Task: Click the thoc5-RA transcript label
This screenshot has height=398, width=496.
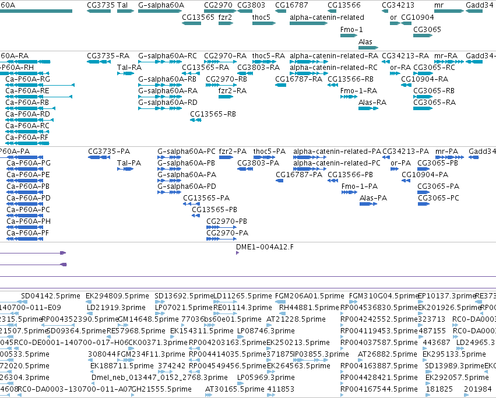Action: click(x=269, y=56)
